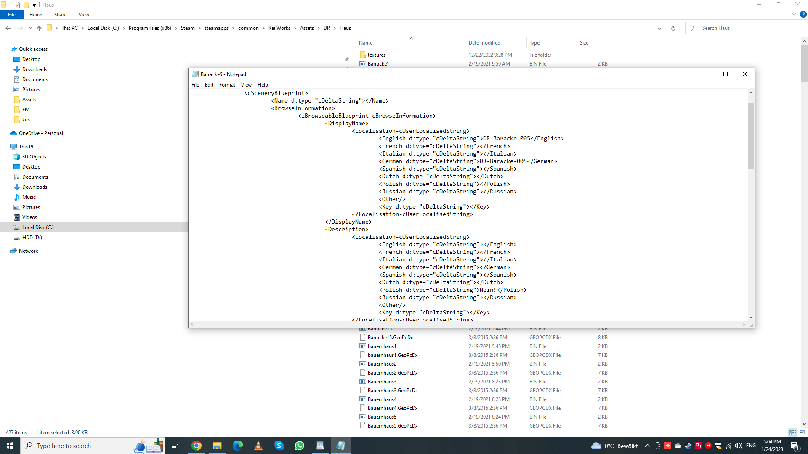The image size is (808, 454).
Task: Open address bar history dropdown
Action: 659,28
